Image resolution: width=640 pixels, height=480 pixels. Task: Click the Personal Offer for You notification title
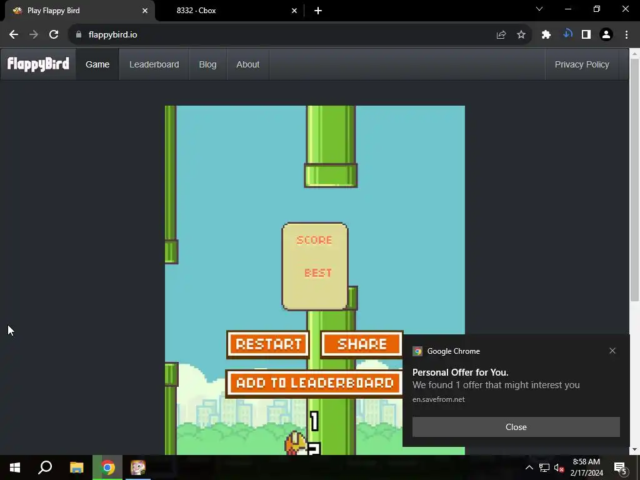460,372
